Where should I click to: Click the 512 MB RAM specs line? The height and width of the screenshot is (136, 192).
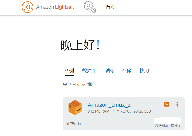coord(119,111)
